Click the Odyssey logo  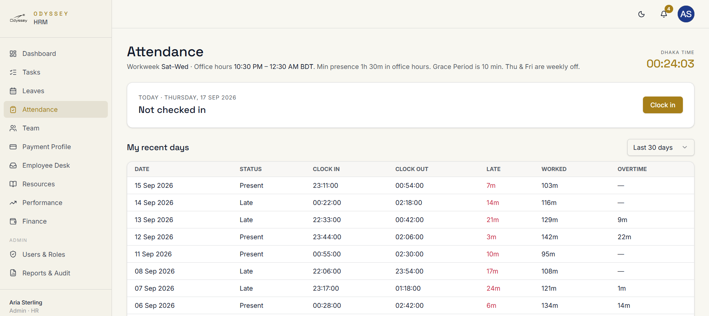tap(19, 18)
